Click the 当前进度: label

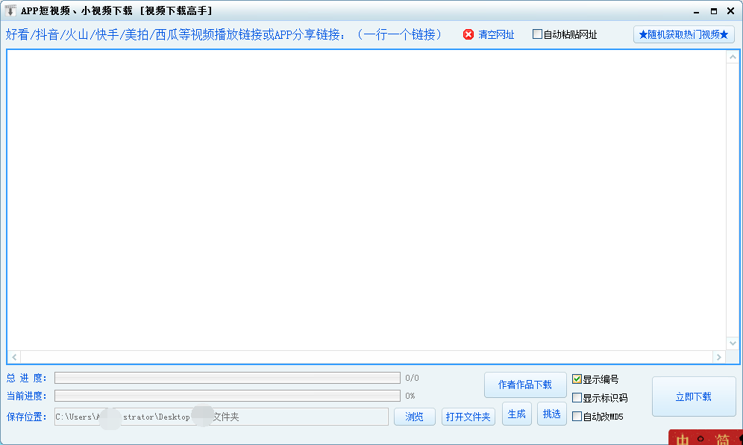(x=27, y=396)
